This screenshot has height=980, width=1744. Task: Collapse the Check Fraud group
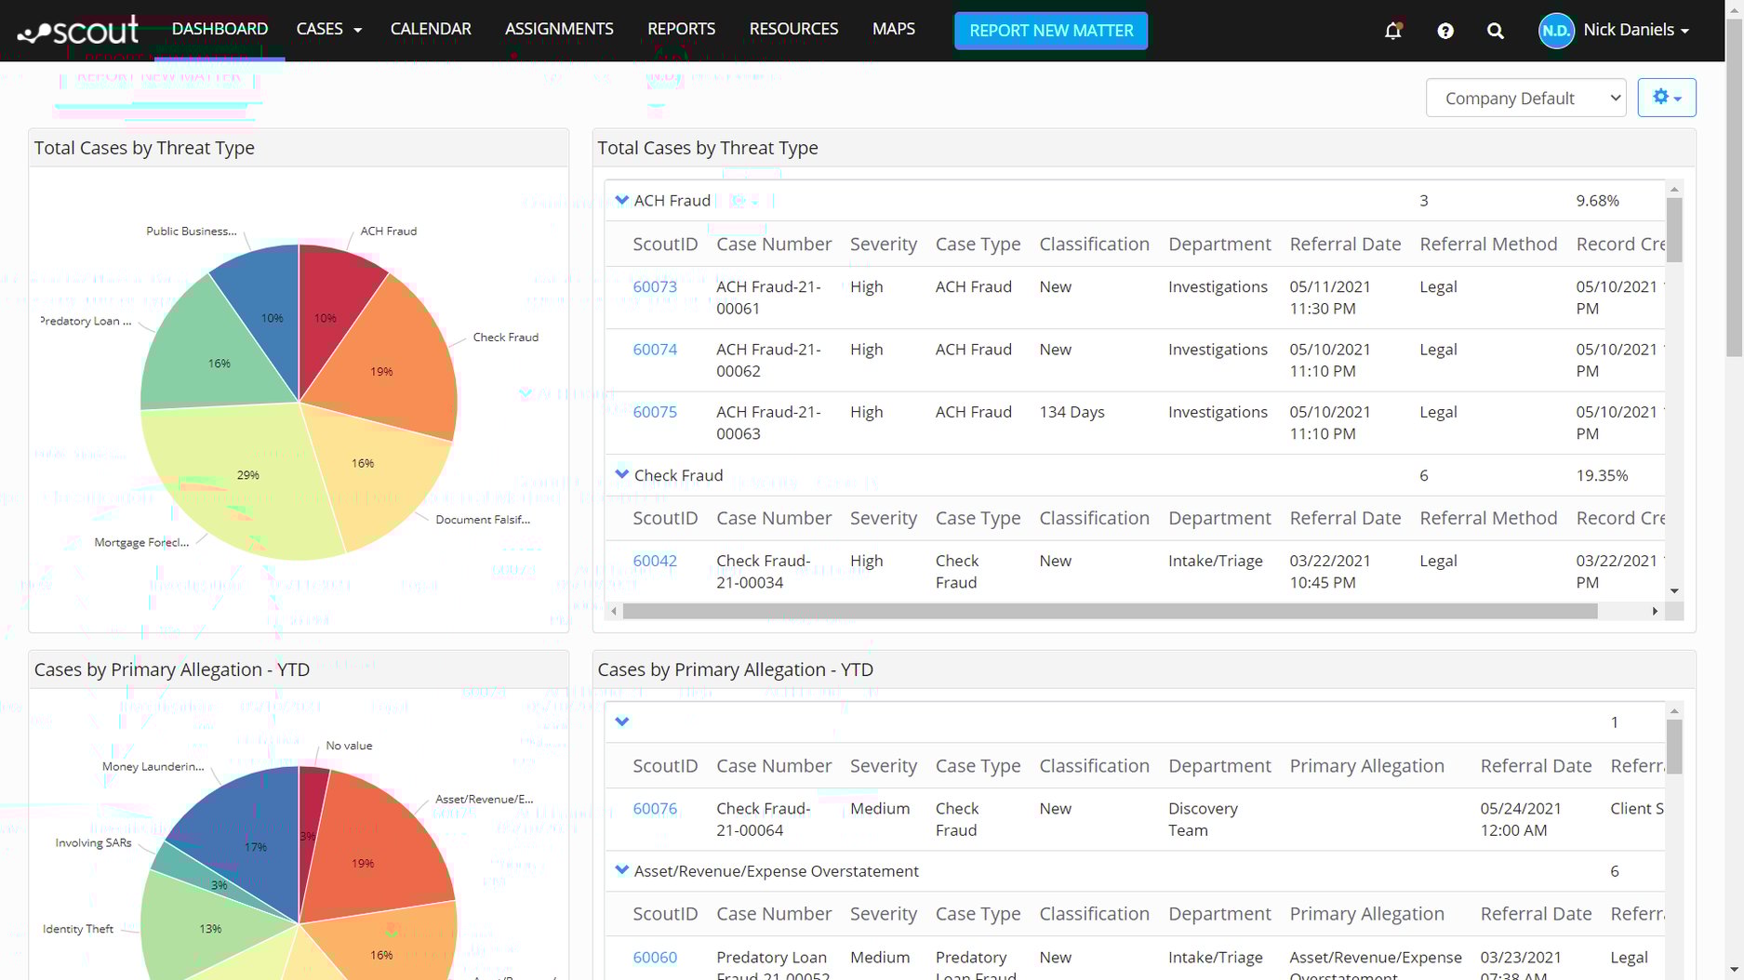[621, 473]
